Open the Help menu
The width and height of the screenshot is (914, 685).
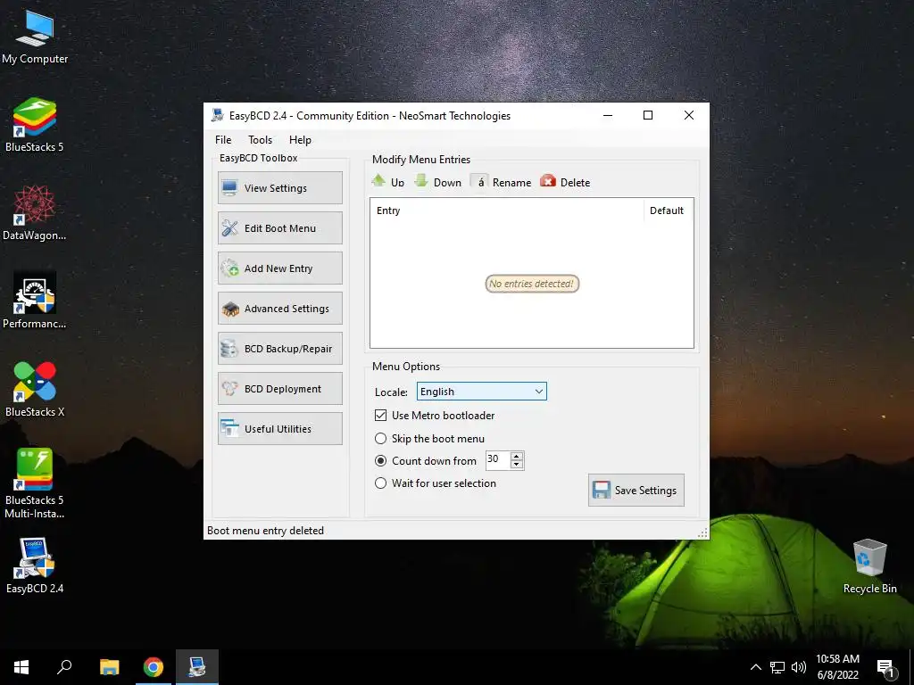(x=300, y=140)
